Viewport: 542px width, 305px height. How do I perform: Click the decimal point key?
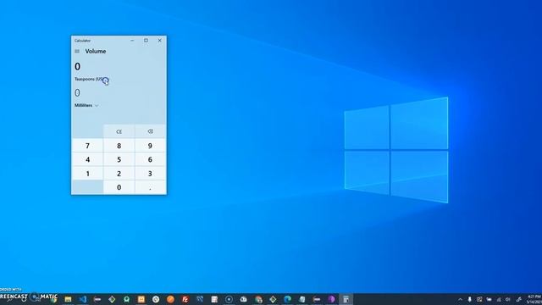click(x=151, y=187)
